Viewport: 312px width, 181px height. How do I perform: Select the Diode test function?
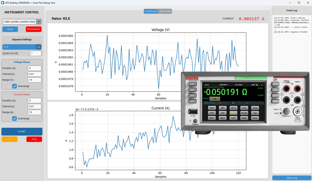click(x=244, y=118)
